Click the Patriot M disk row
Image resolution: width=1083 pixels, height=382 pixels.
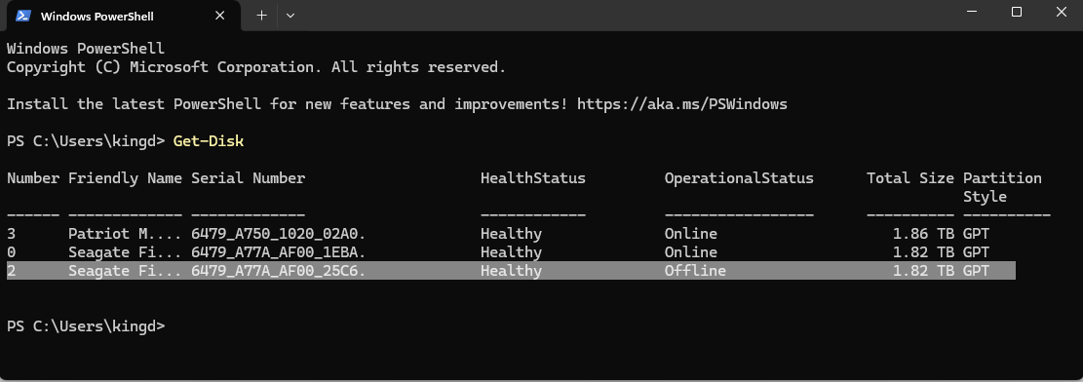tap(511, 234)
